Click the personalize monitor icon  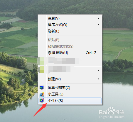42,101
